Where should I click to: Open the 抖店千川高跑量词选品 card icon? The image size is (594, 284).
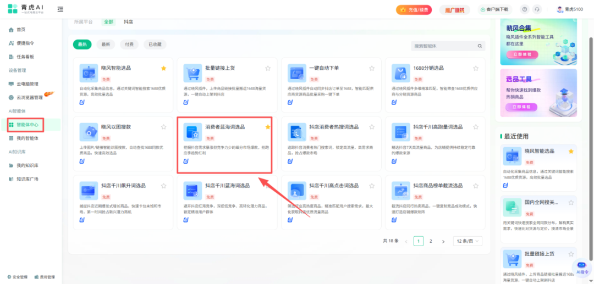pos(401,132)
